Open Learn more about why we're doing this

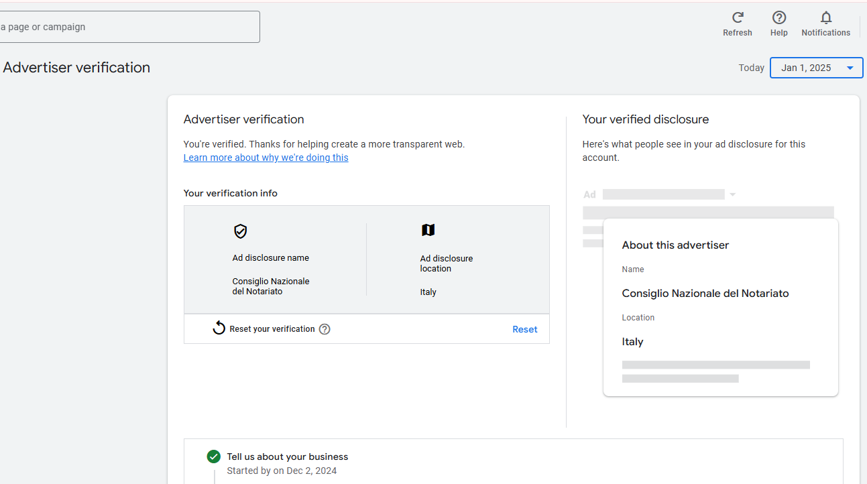click(x=266, y=158)
